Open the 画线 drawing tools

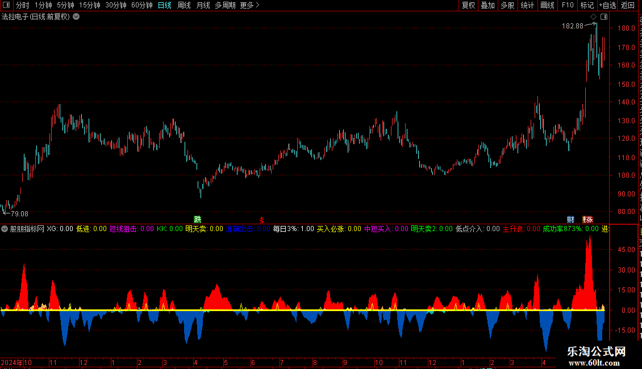coord(547,5)
